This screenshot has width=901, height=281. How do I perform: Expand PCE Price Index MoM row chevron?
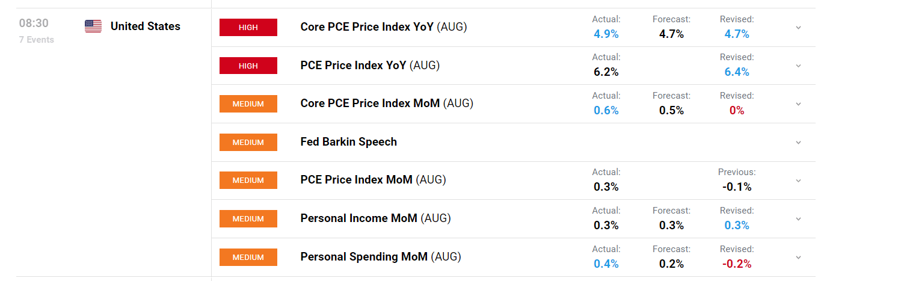click(x=798, y=181)
